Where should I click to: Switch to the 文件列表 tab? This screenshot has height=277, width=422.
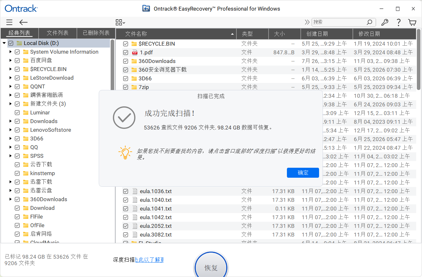pyautogui.click(x=58, y=33)
